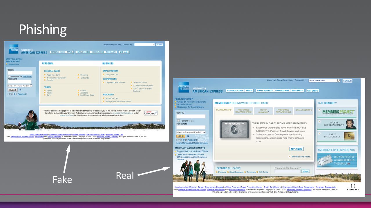Click the Submit button on the fake page
The image size is (371, 208).
click(x=13, y=90)
